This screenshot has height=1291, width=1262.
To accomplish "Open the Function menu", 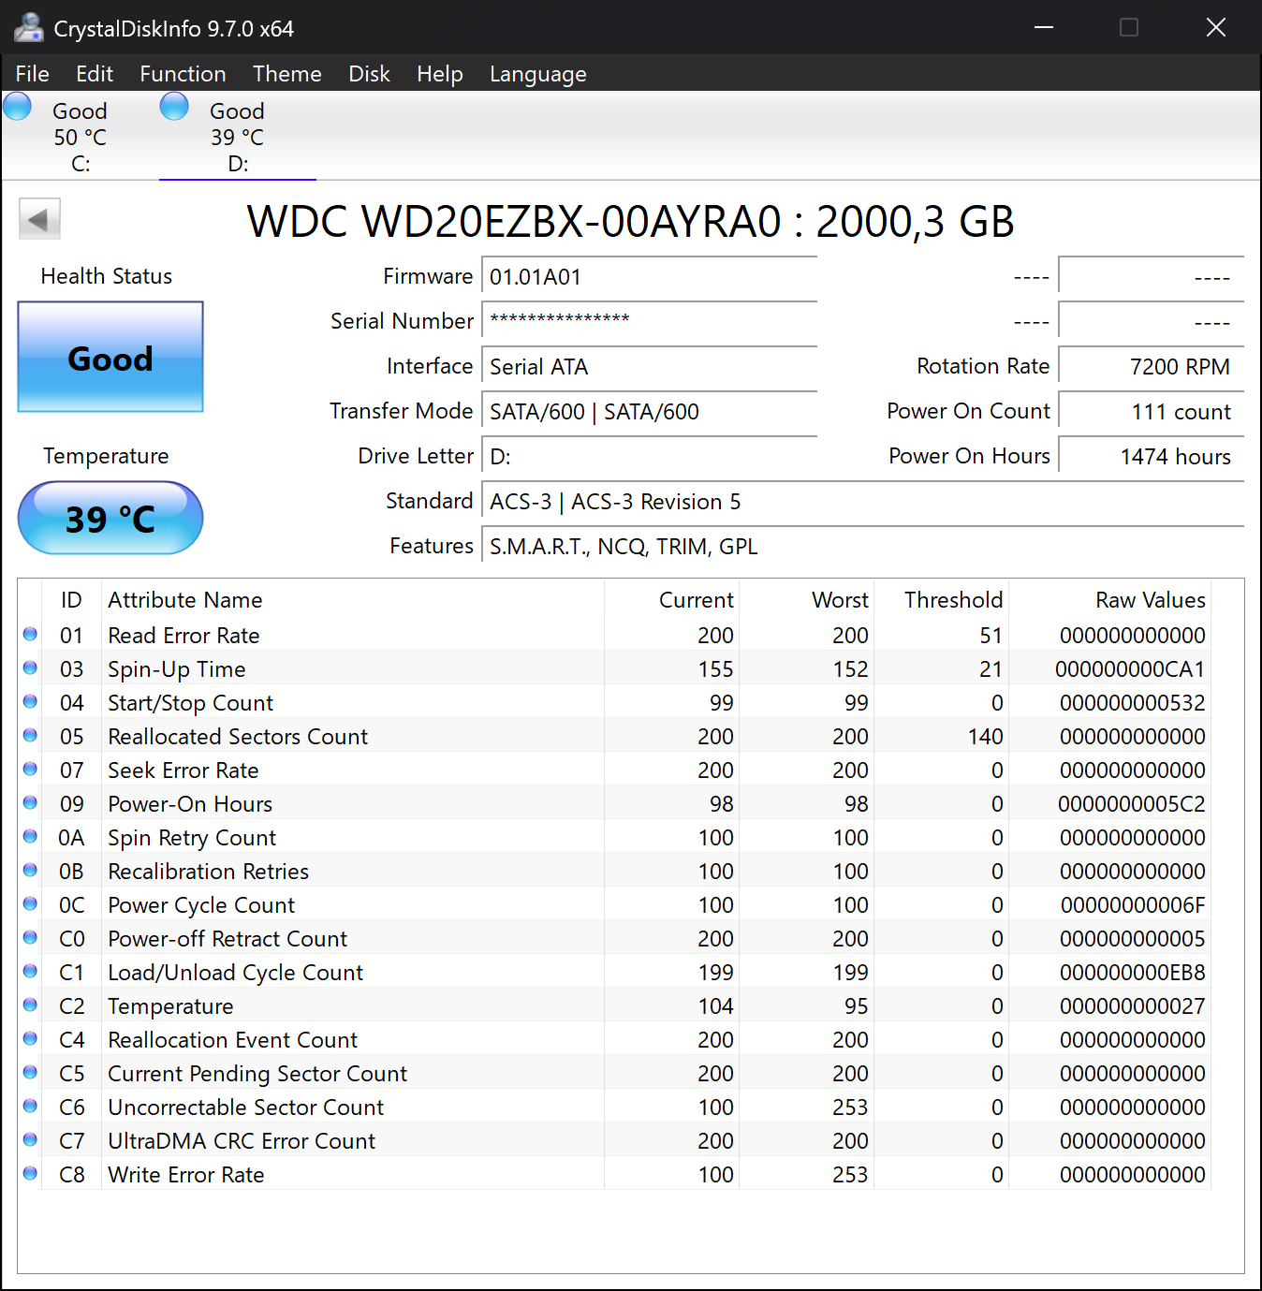I will click(183, 74).
